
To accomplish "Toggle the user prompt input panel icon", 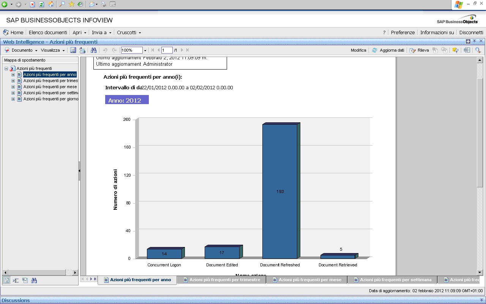I will (x=25, y=280).
